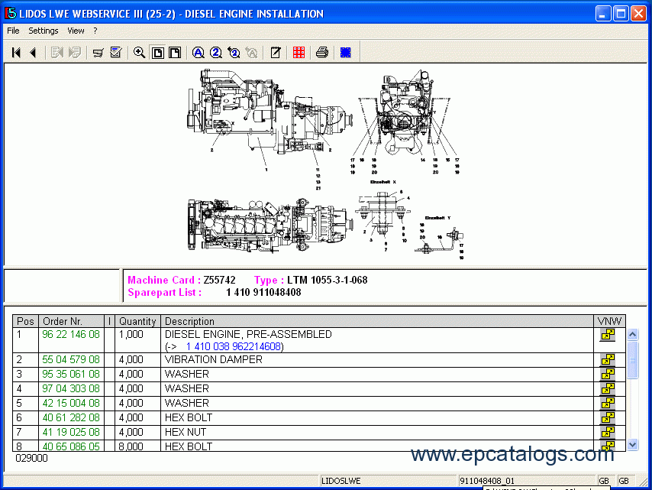Click the search A magnifier icon

coord(199,53)
